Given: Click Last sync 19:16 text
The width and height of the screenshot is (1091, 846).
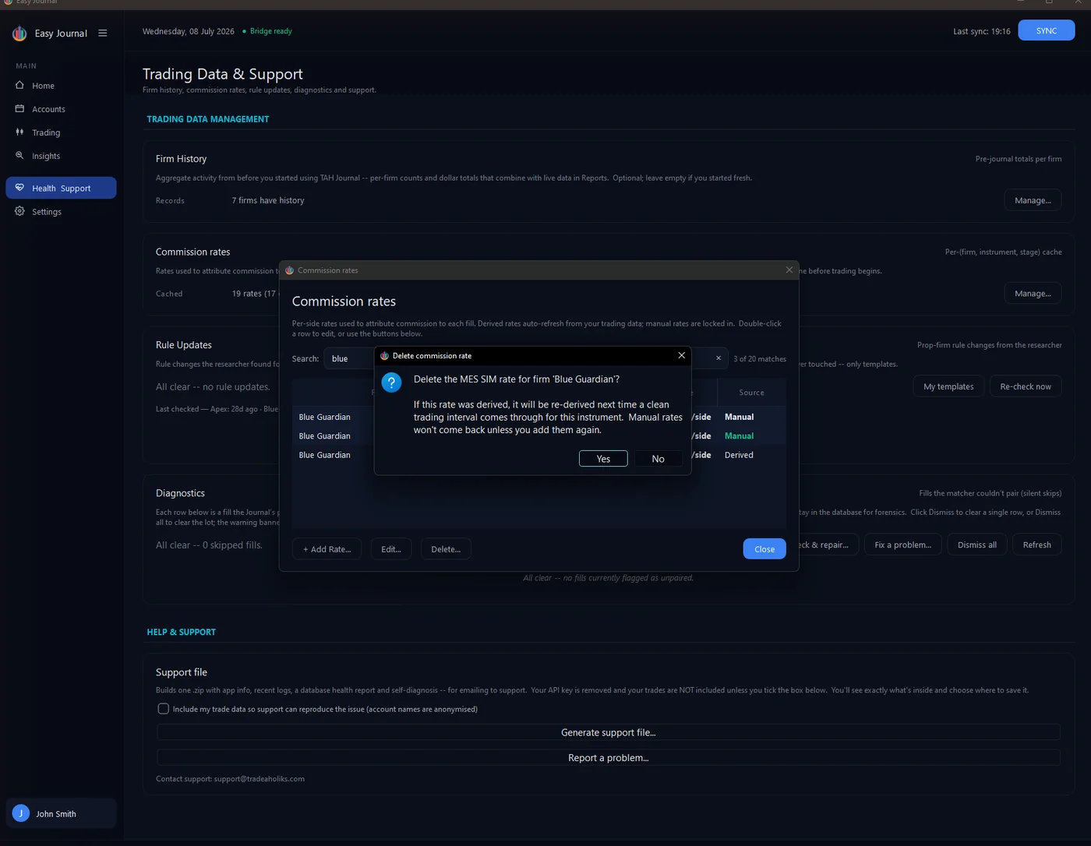Looking at the screenshot, I should pos(982,31).
